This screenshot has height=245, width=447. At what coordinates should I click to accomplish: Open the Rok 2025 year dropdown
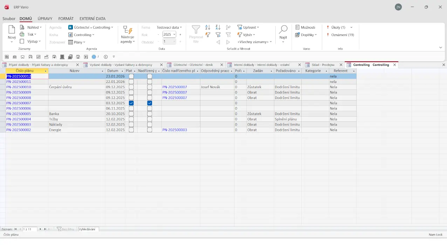(x=174, y=35)
